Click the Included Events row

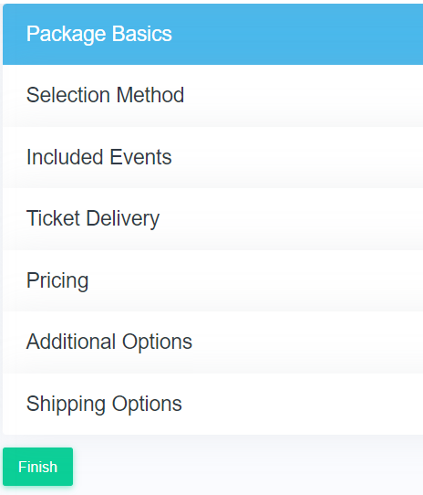click(212, 157)
